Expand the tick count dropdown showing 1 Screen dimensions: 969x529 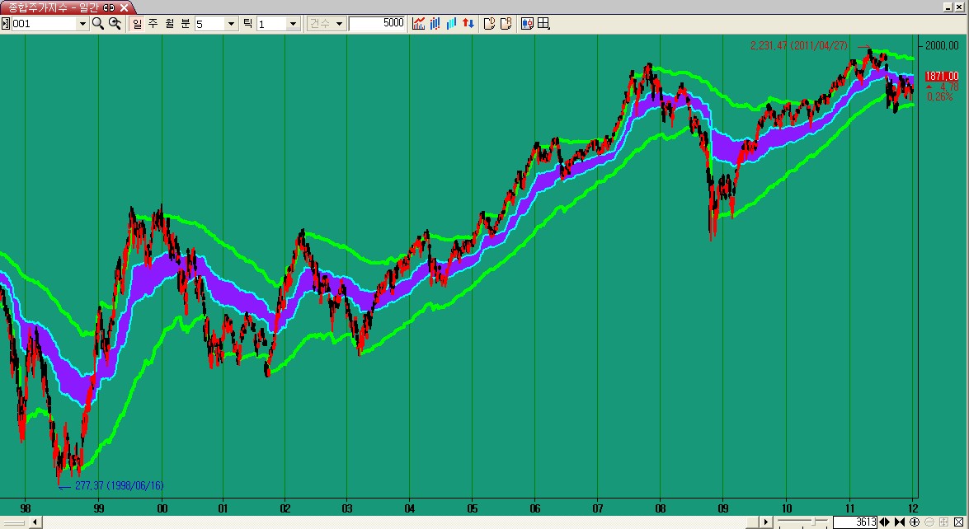[293, 24]
